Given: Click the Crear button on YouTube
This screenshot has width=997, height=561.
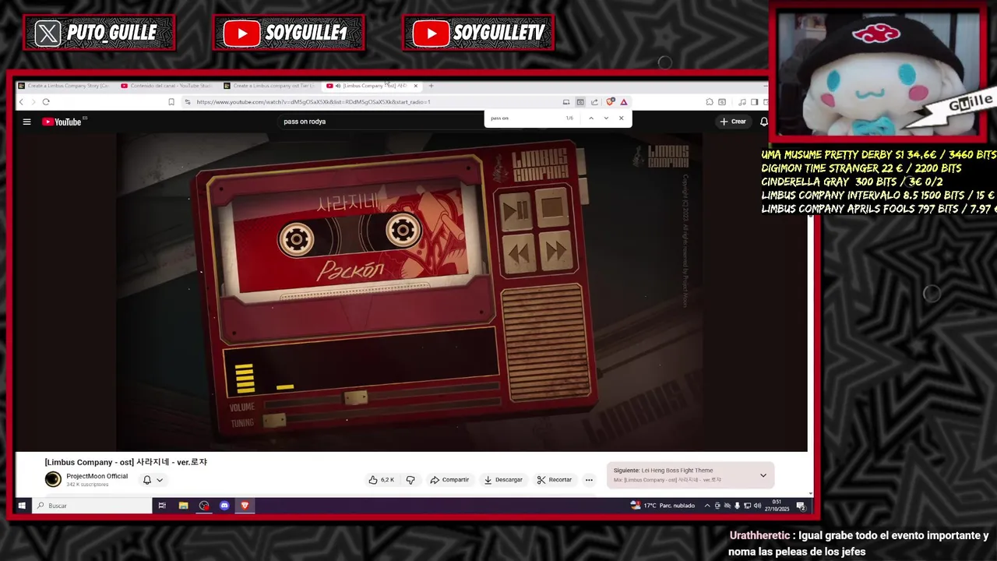Looking at the screenshot, I should [733, 122].
